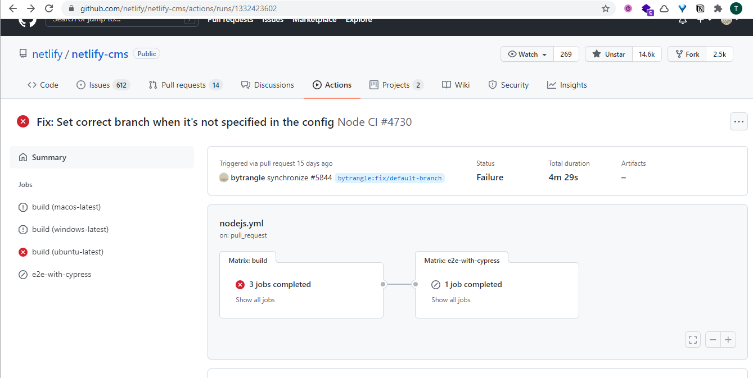This screenshot has height=378, width=753.
Task: Open the e2e-with-cypress job
Action: pyautogui.click(x=61, y=274)
